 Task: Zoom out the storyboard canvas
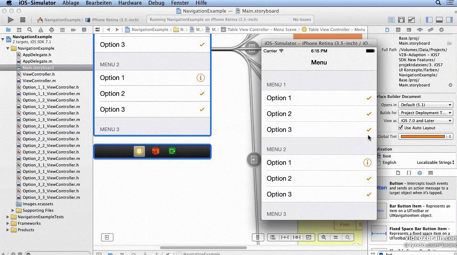pyautogui.click(x=324, y=237)
